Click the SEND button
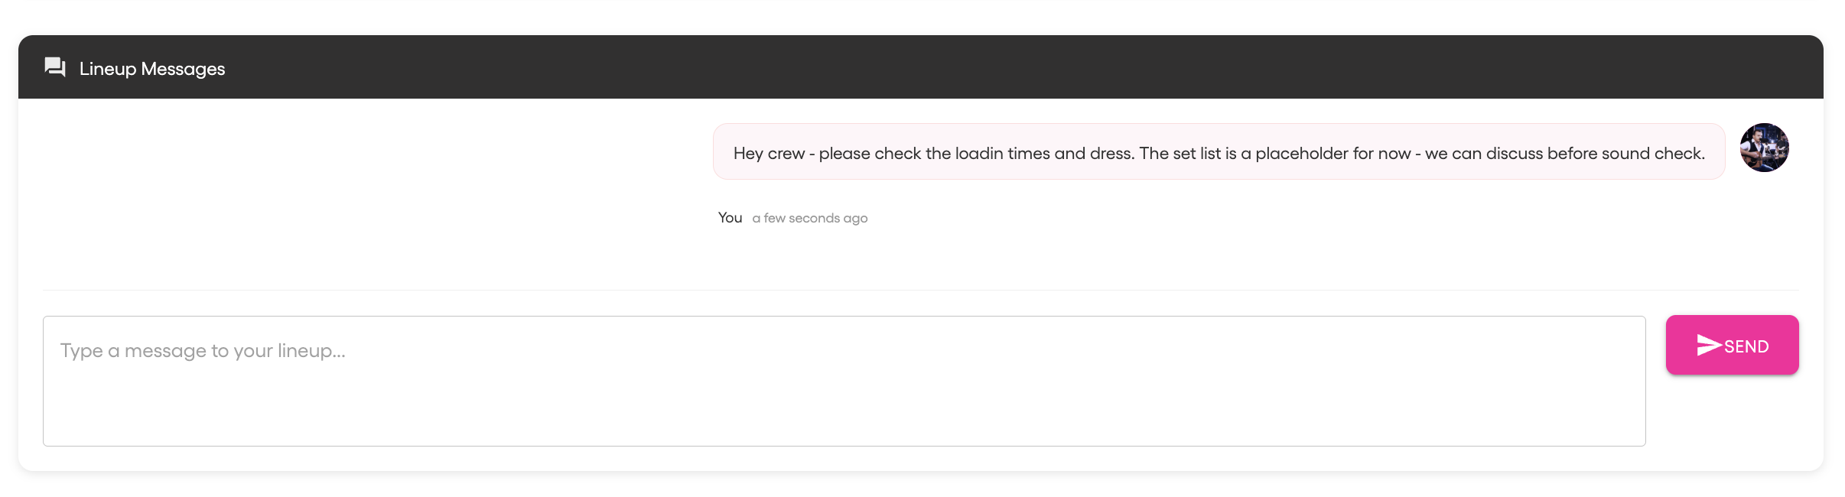1845x497 pixels. click(x=1732, y=345)
